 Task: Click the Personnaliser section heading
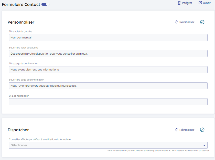[21, 22]
